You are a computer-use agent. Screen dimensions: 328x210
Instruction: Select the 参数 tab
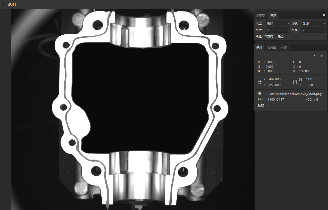[x=273, y=15]
